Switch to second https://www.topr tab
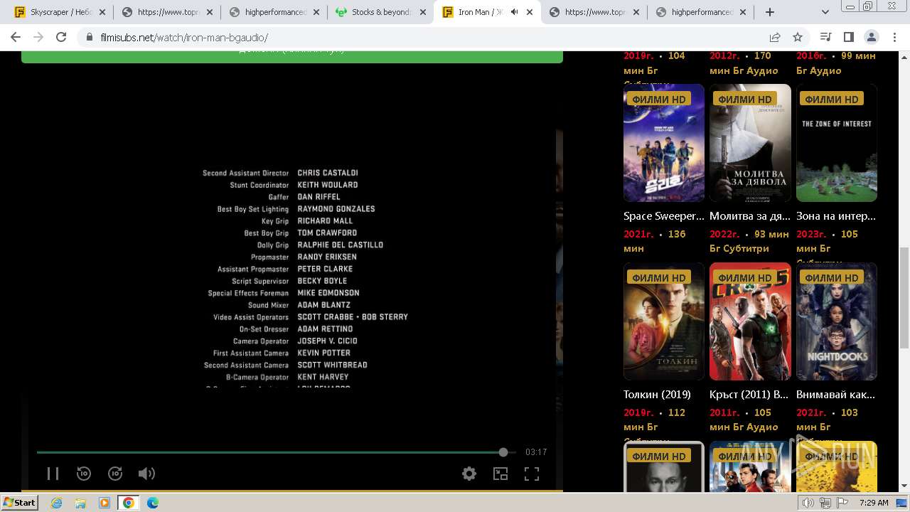Screen dimensions: 910x512 pos(594,12)
